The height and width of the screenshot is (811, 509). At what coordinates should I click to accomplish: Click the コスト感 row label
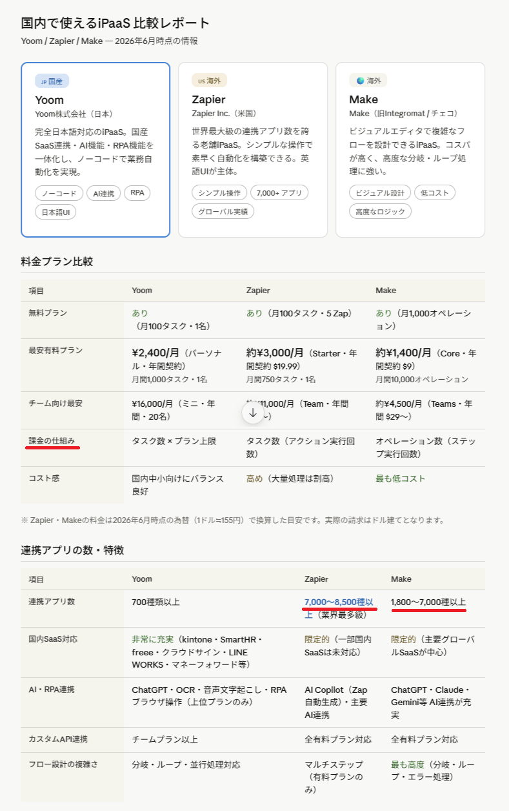44,478
